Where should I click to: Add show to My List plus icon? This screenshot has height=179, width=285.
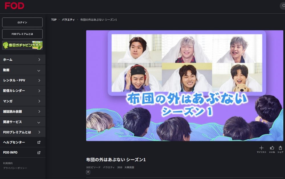261,148
